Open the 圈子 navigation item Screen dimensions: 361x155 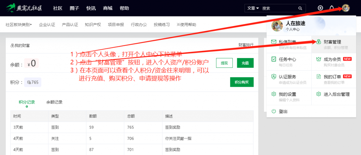point(74,8)
